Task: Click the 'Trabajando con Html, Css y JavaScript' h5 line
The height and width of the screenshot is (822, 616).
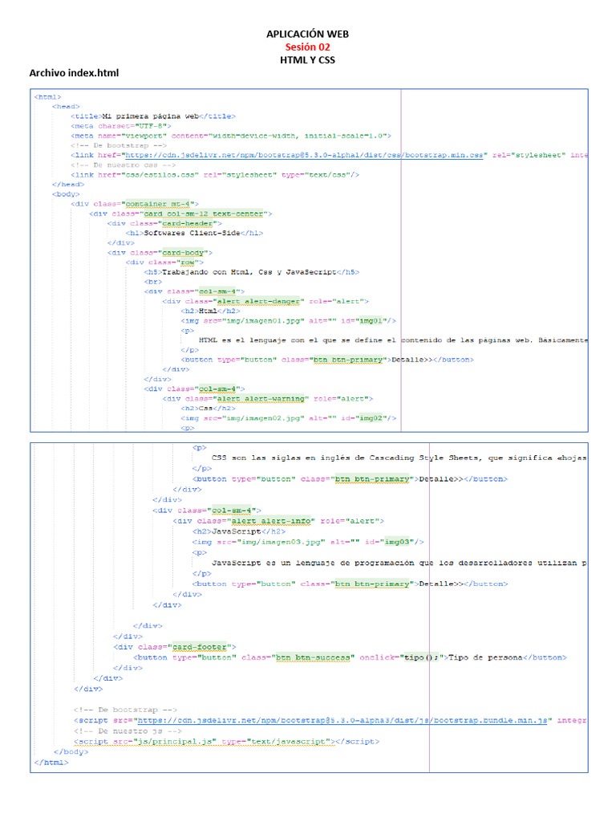Action: click(x=252, y=272)
